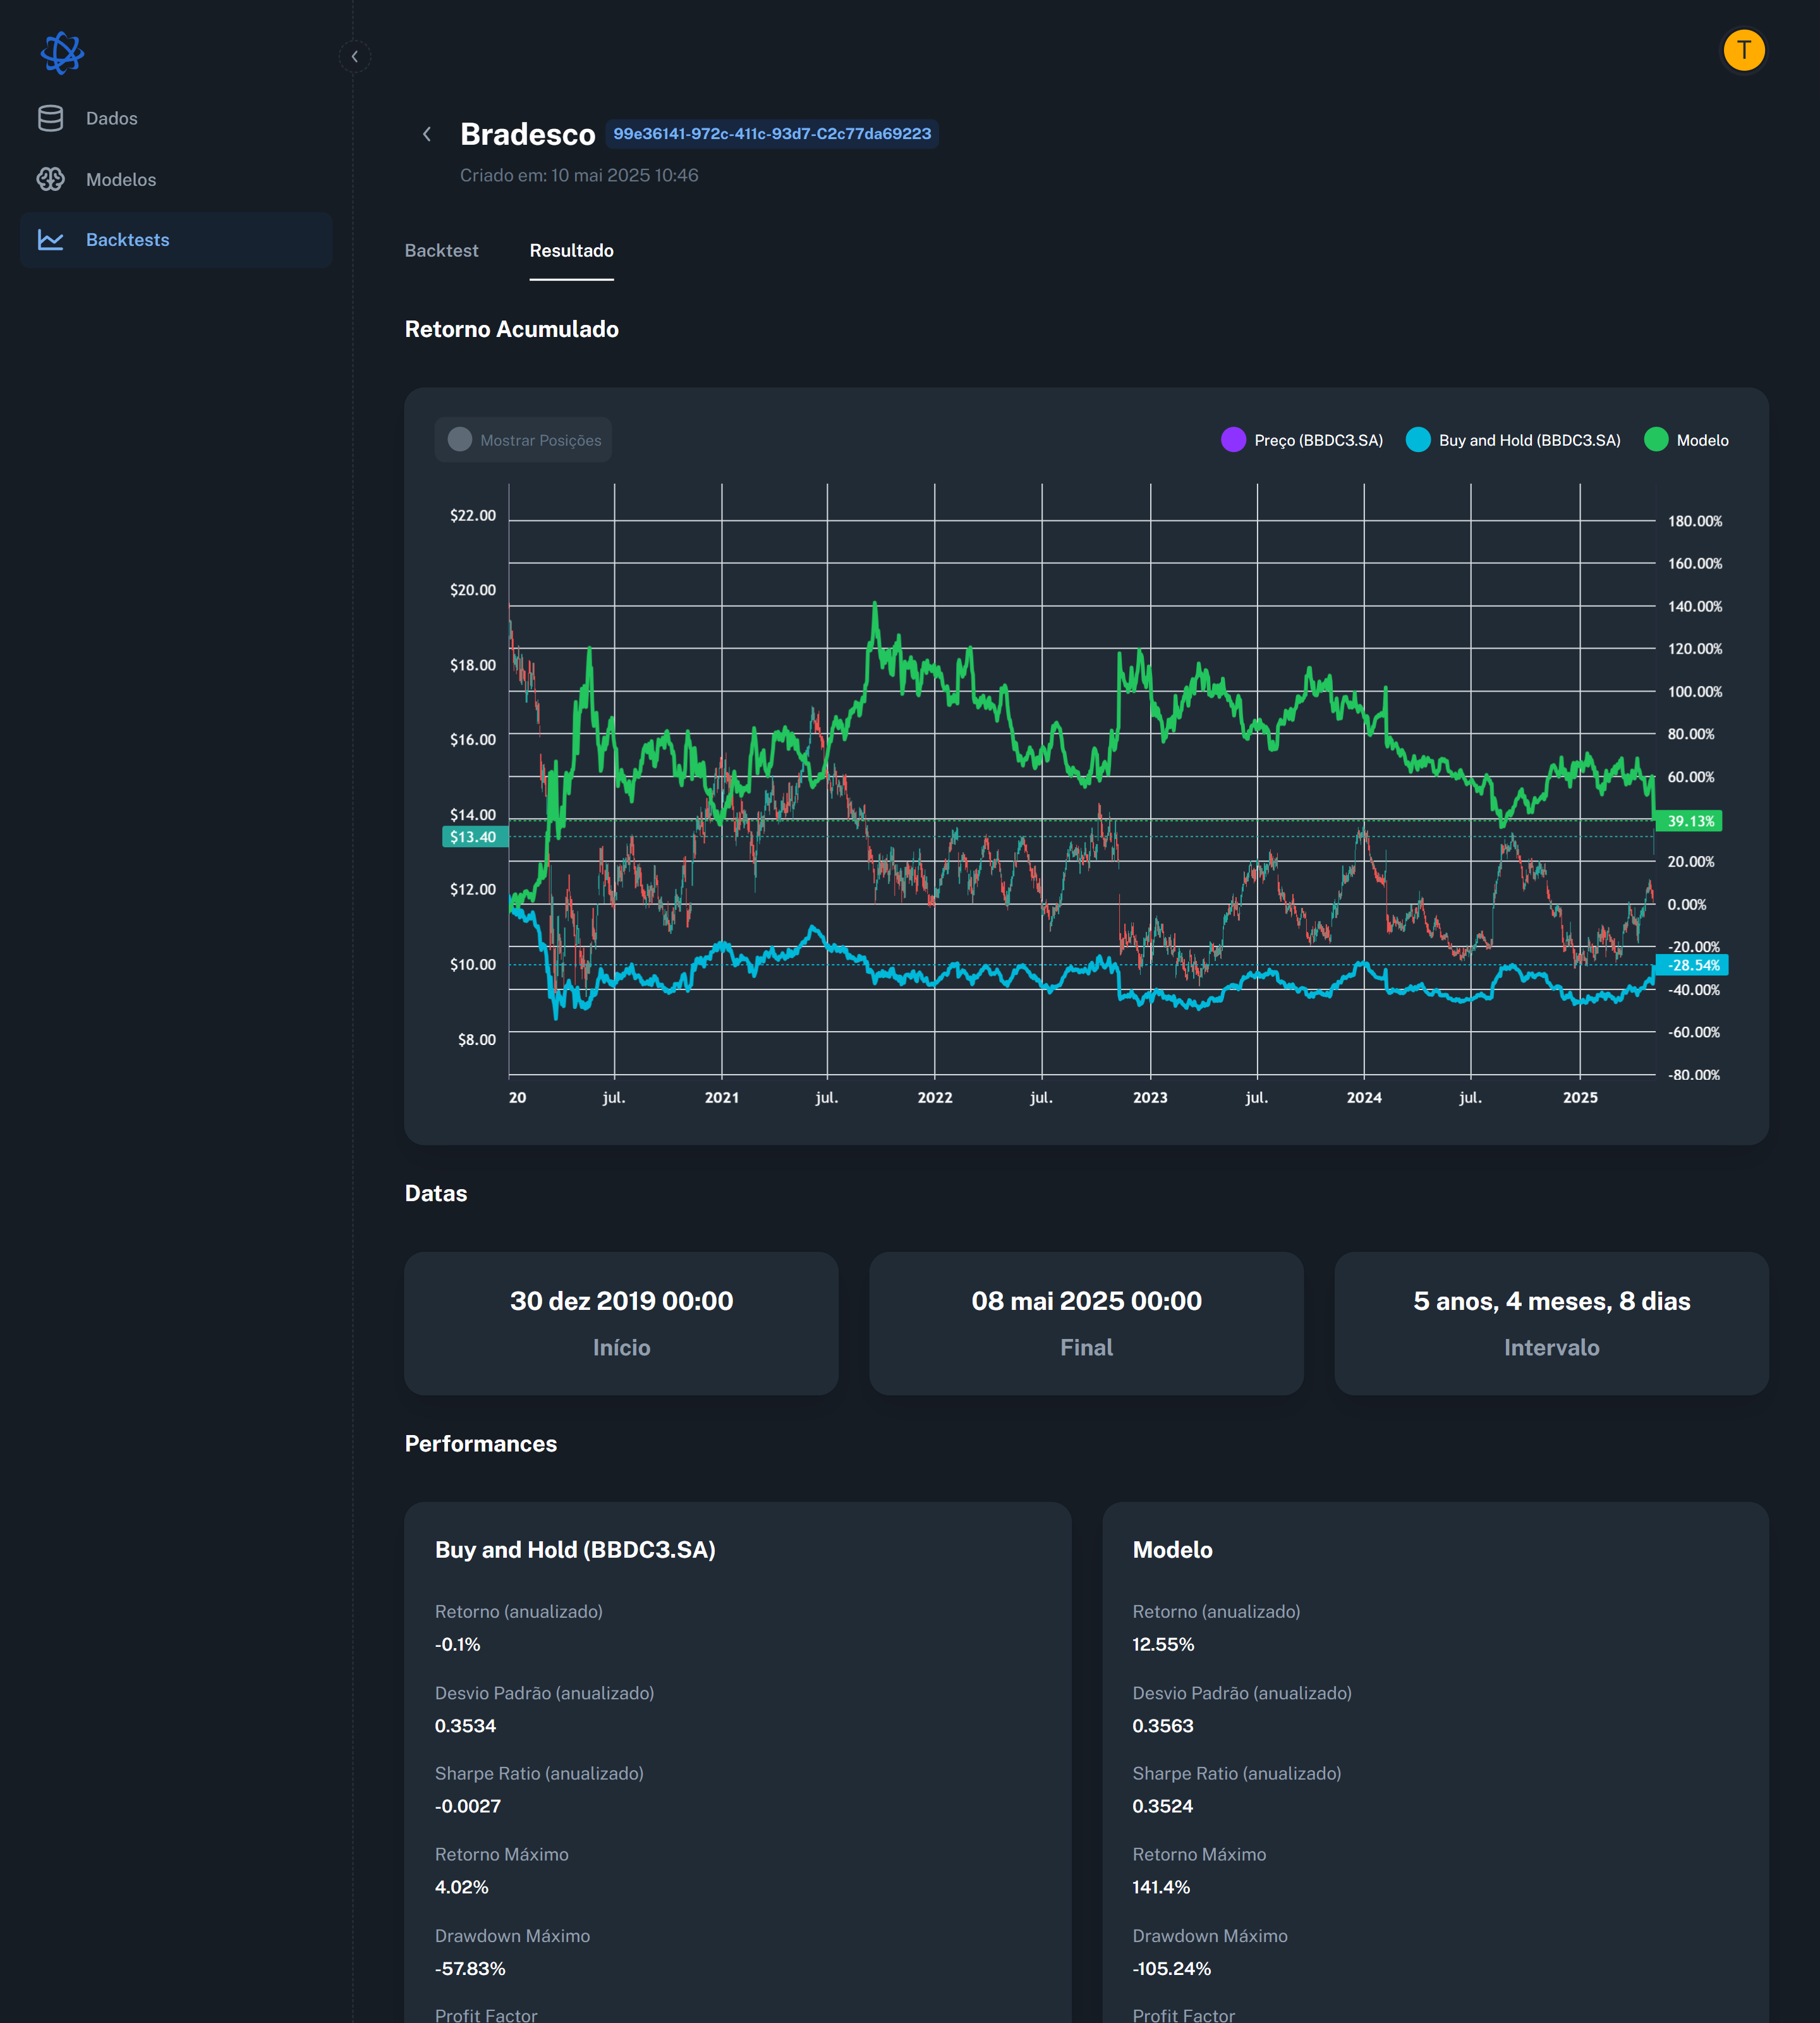This screenshot has height=2023, width=1820.
Task: Switch to the Resultado tab
Action: pyautogui.click(x=572, y=250)
